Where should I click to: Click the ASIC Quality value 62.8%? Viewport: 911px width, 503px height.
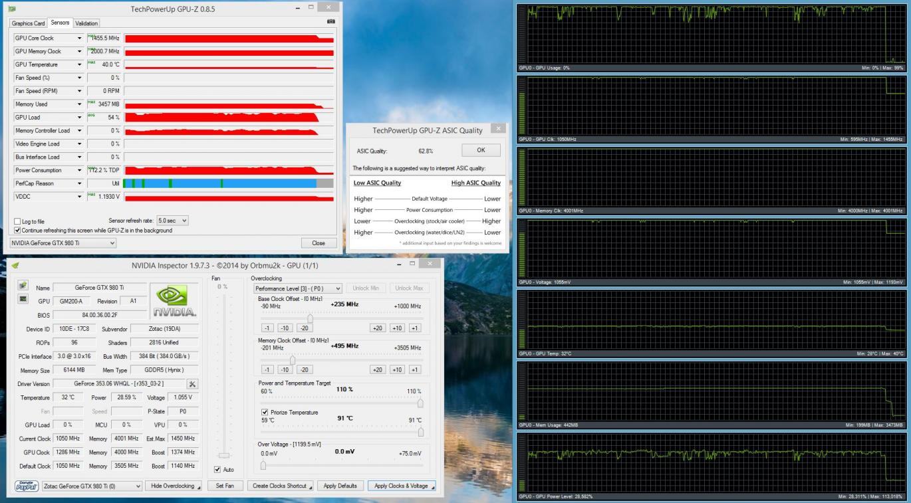tap(426, 151)
